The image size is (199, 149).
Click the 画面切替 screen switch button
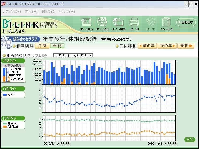pyautogui.click(x=186, y=22)
